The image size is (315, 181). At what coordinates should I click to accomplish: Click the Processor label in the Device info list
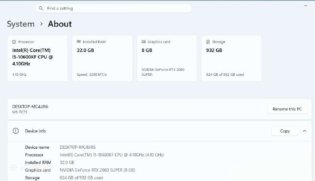[34, 155]
